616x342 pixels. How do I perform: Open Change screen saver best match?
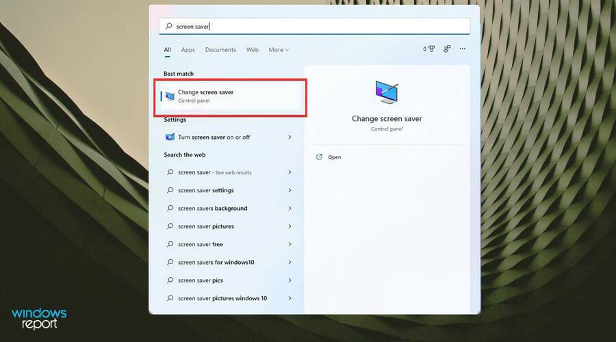pyautogui.click(x=230, y=96)
